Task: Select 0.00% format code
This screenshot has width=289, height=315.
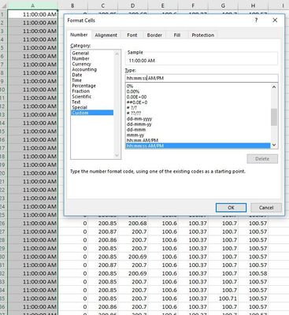Action: pos(198,91)
